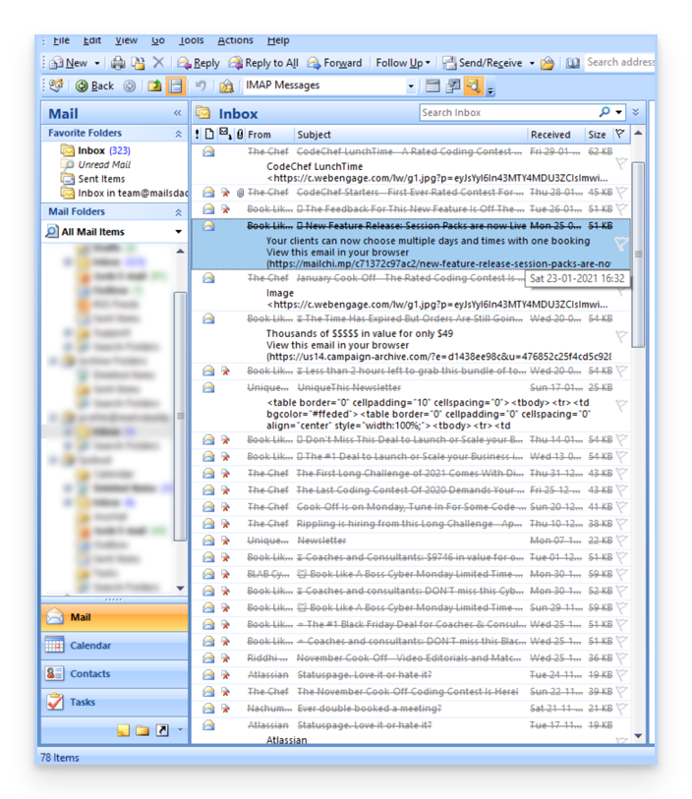Minimize the Mail navigation pane
This screenshot has width=692, height=799.
(177, 113)
